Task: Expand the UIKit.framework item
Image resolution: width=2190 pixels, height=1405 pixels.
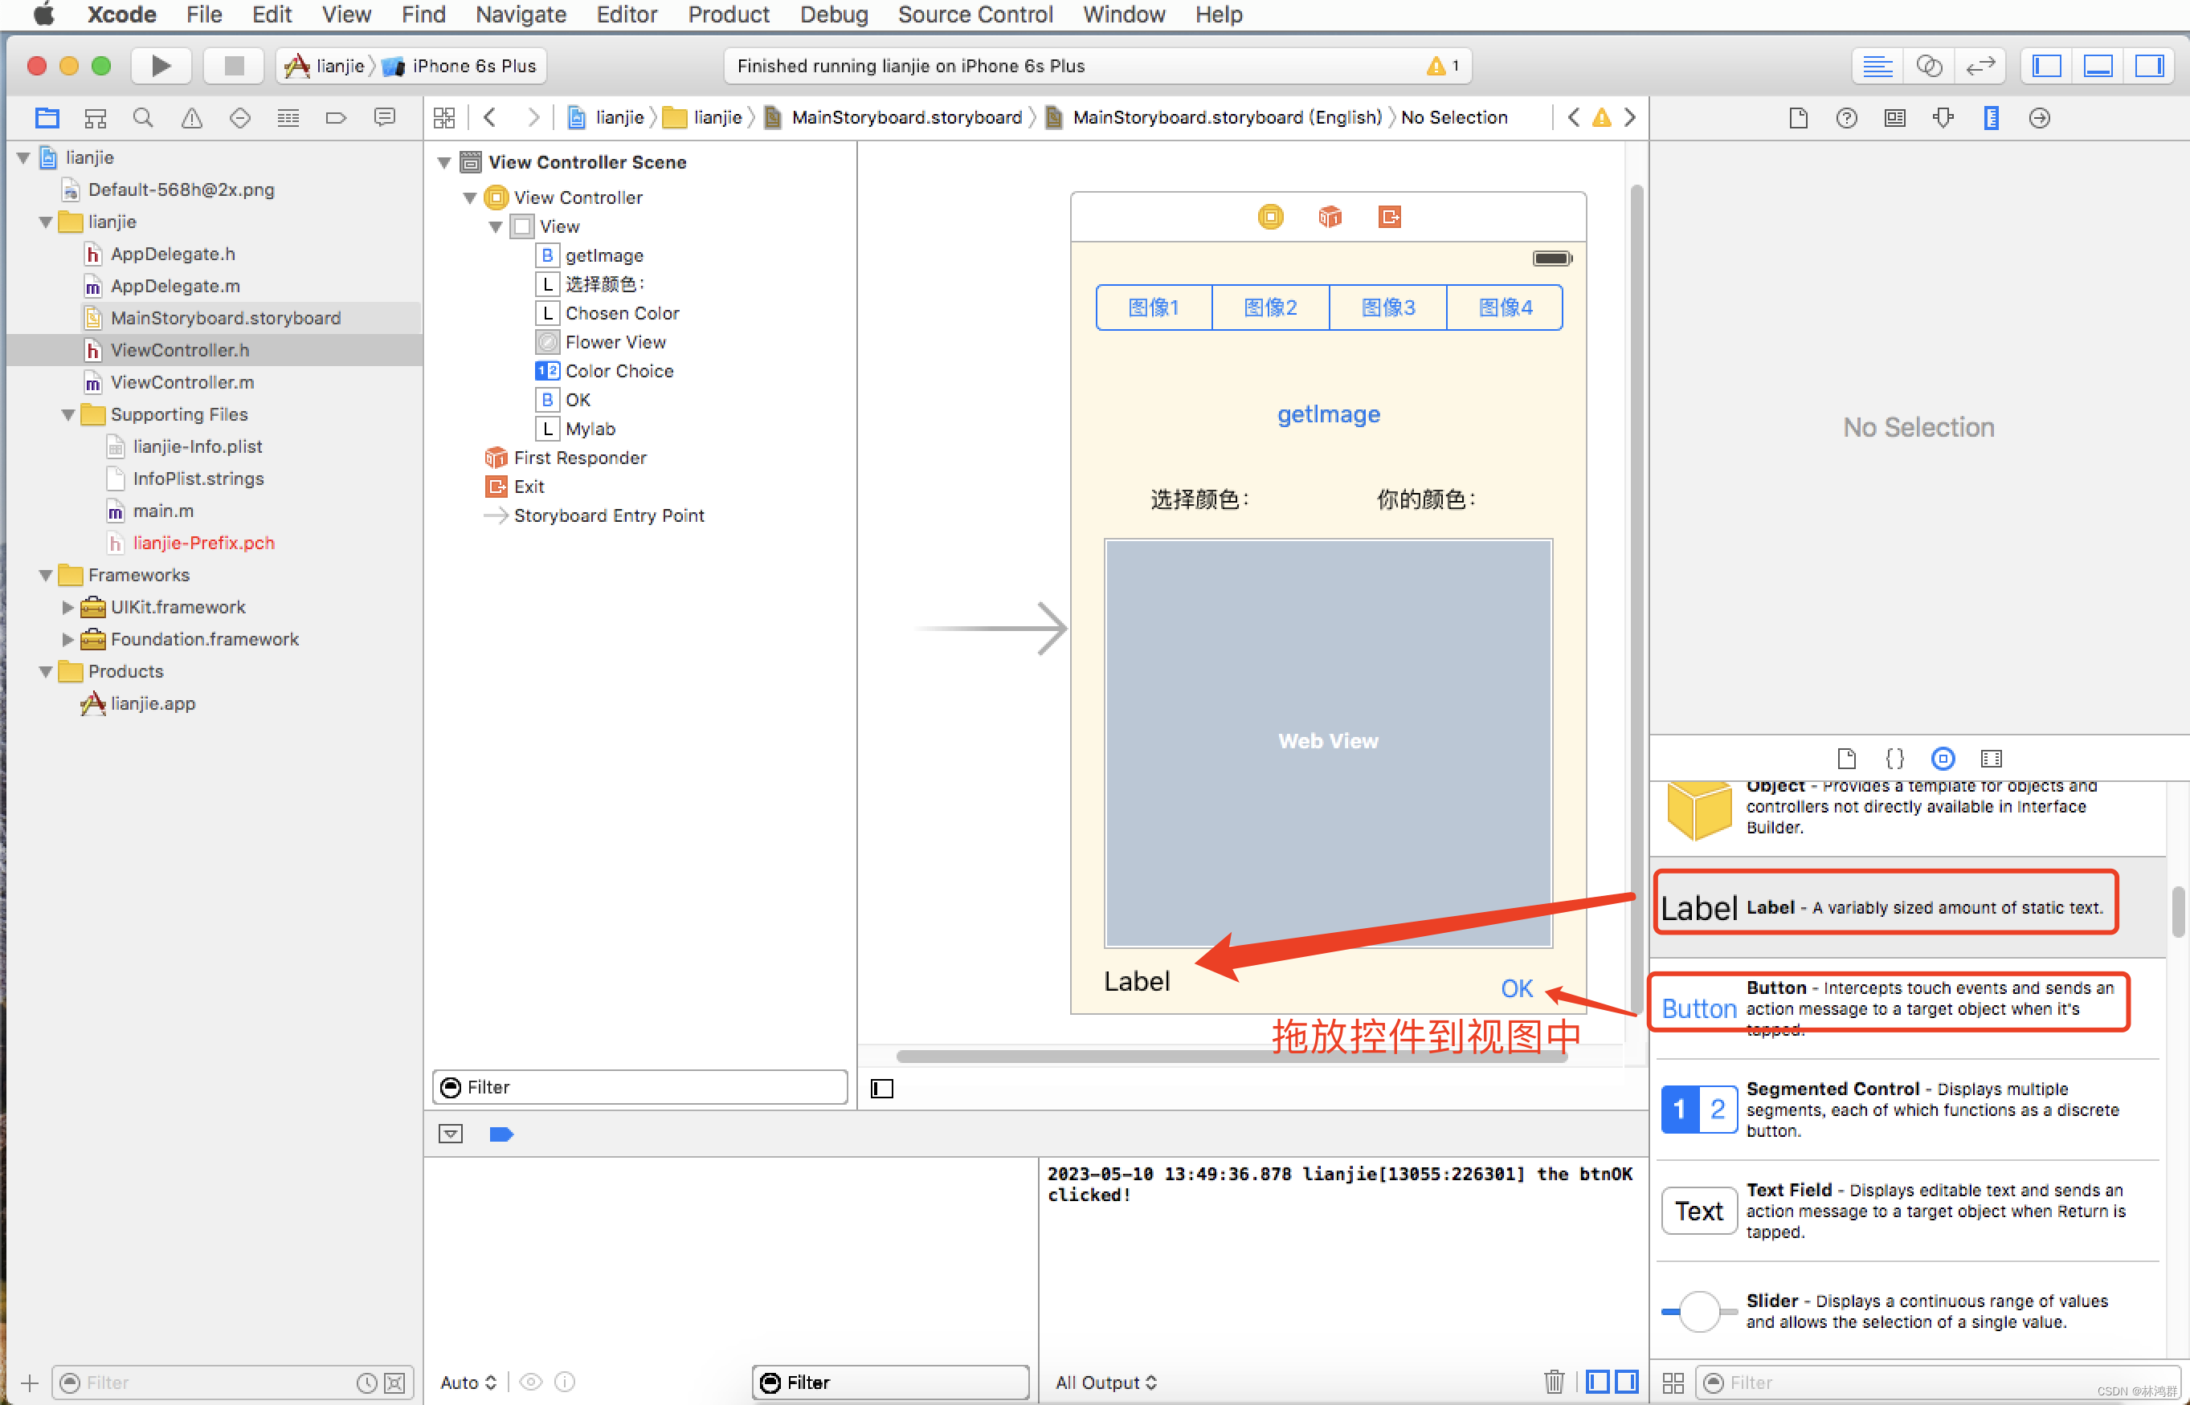Action: point(67,607)
